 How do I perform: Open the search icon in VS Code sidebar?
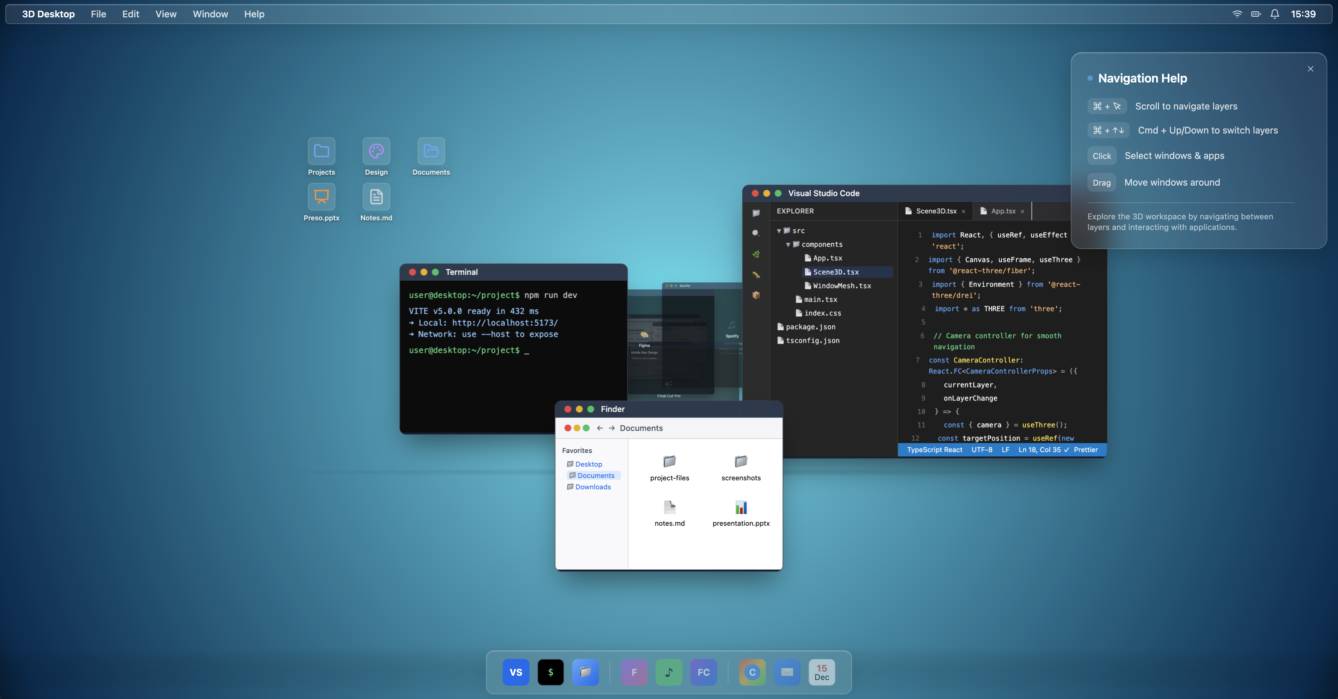point(756,234)
